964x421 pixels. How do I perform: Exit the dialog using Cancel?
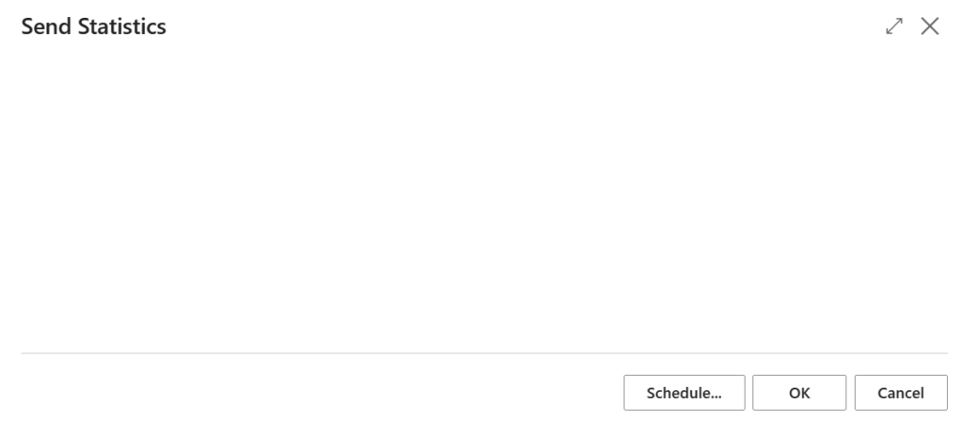901,393
